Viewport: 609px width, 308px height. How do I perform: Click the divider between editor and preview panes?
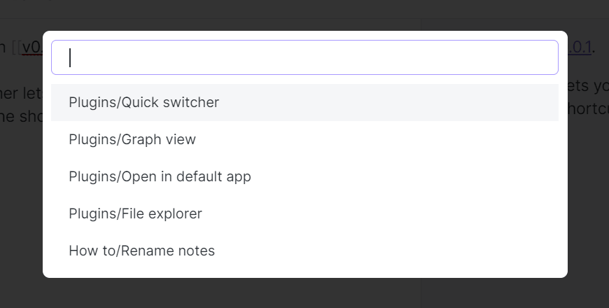pyautogui.click(x=421, y=293)
